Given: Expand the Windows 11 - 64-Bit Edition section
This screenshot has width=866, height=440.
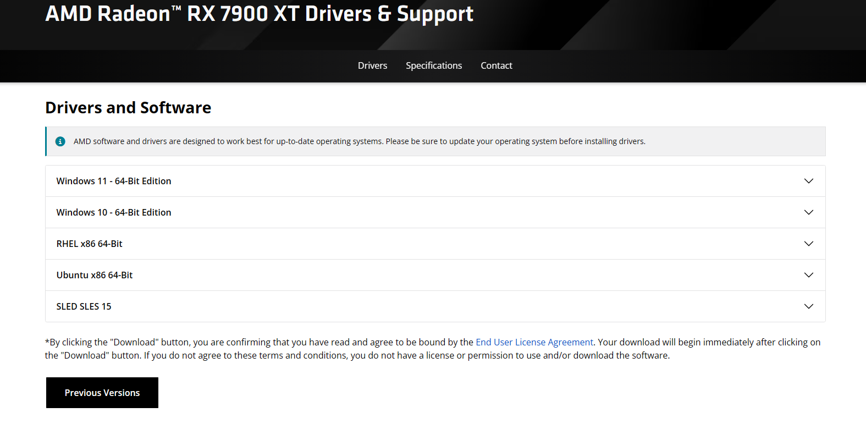Looking at the screenshot, I should click(114, 181).
